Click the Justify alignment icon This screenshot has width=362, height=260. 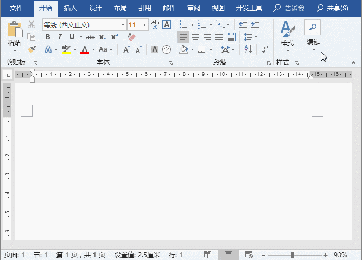[x=219, y=37]
